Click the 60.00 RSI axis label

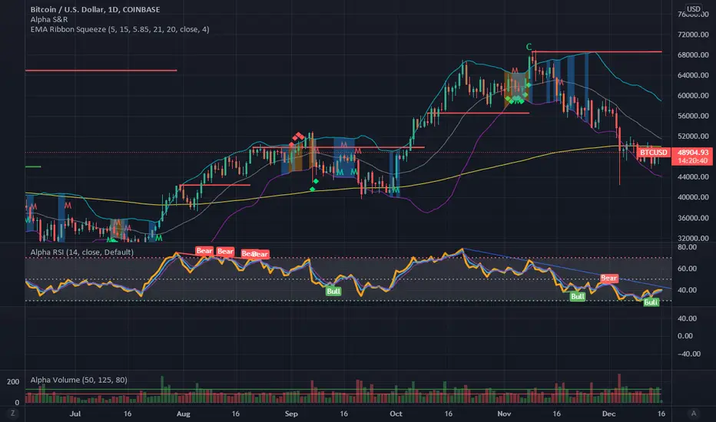coord(687,269)
